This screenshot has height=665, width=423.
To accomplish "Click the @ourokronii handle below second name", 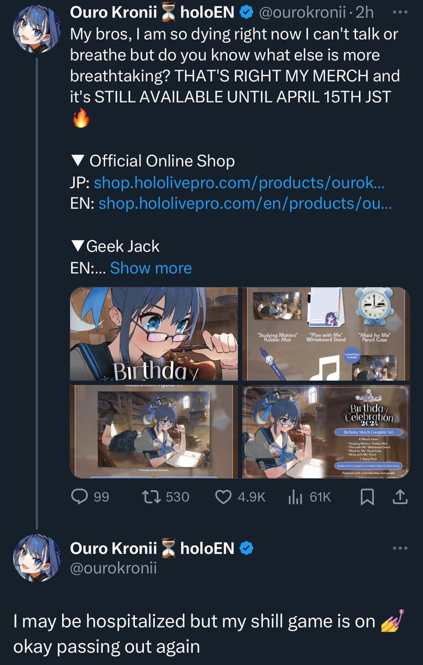I will coord(114,568).
